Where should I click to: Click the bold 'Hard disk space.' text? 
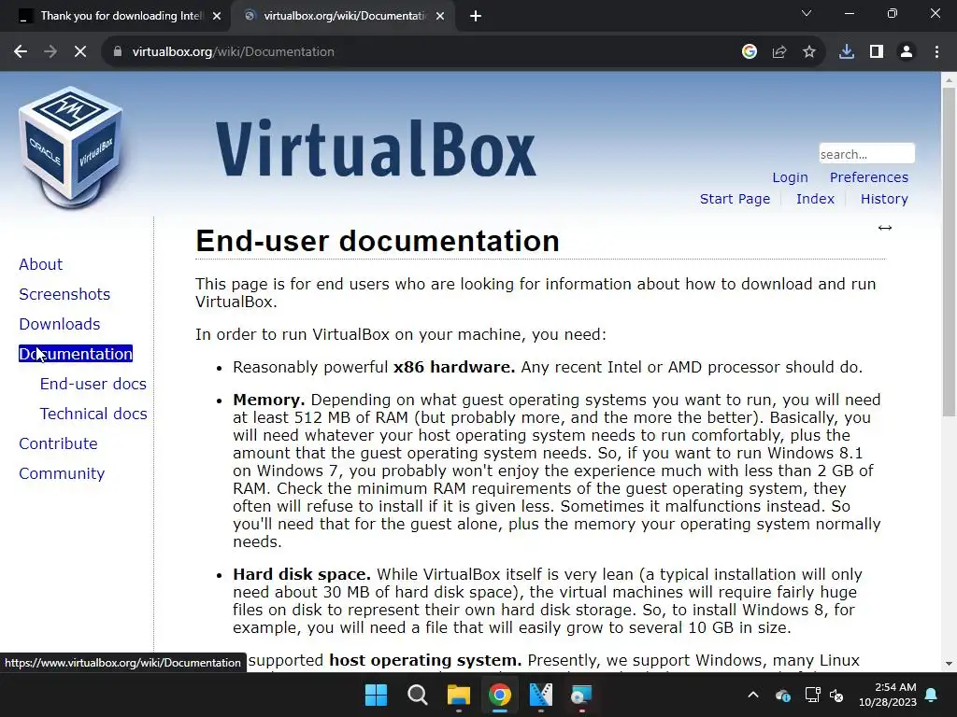302,574
